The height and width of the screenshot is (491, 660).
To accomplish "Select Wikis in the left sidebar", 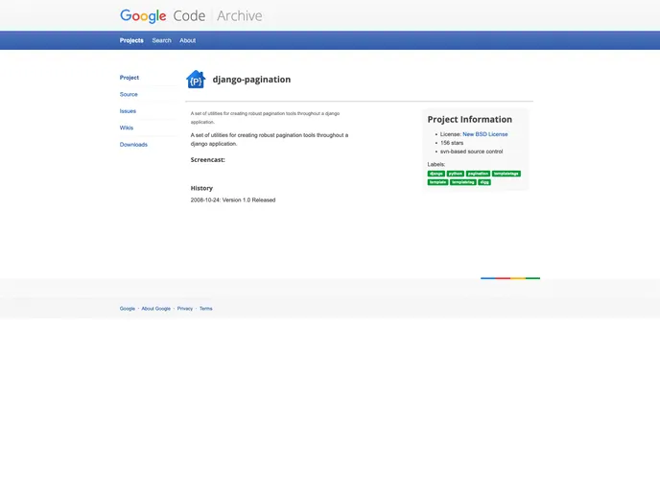I will pos(127,128).
